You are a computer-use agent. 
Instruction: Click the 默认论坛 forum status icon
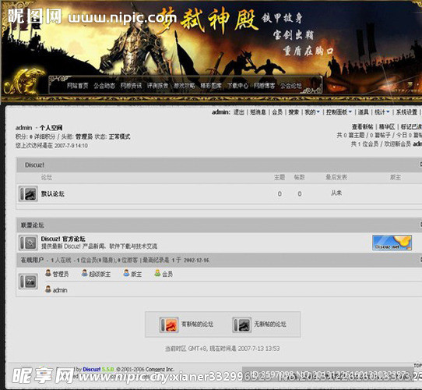(28, 193)
